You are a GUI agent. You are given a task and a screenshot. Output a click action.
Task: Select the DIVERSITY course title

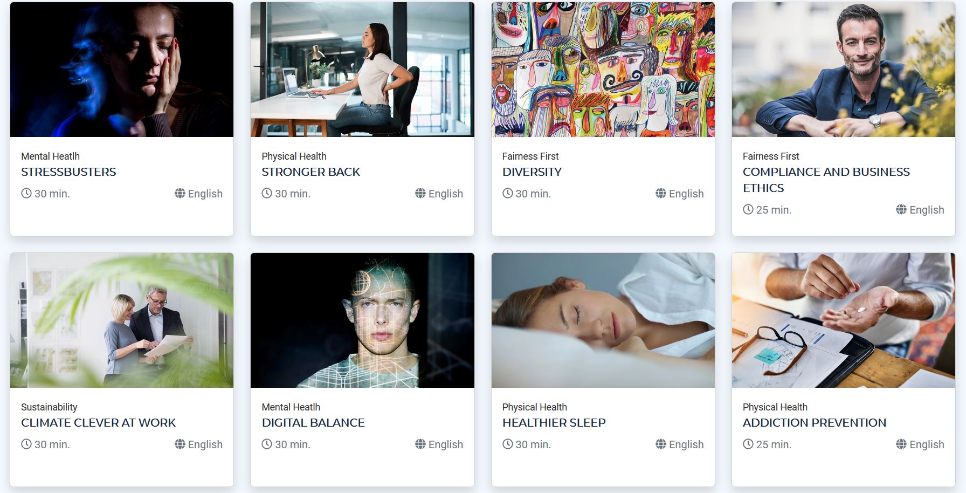[x=532, y=172]
